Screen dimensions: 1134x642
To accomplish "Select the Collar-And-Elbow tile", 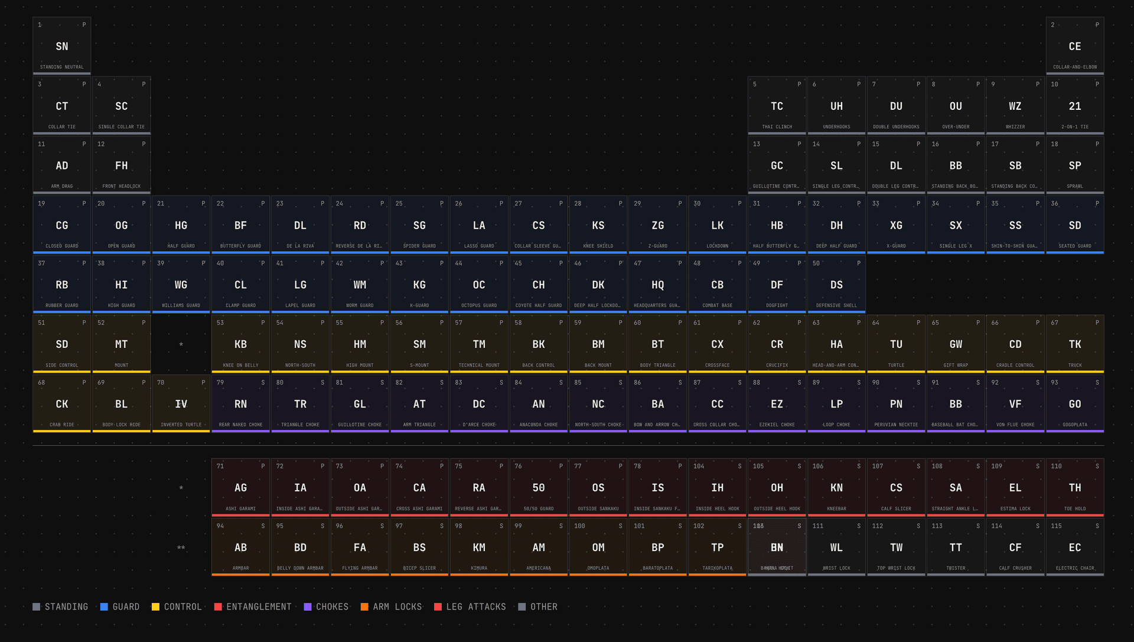I will pos(1075,46).
